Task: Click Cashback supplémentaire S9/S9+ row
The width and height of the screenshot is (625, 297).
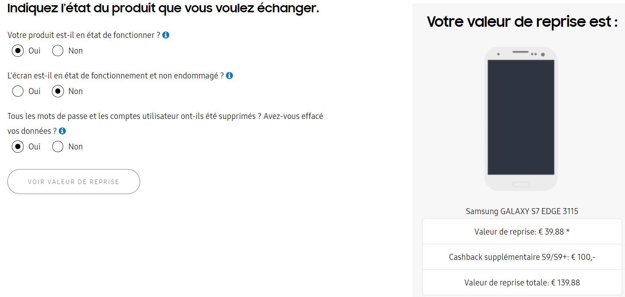Action: tap(522, 257)
